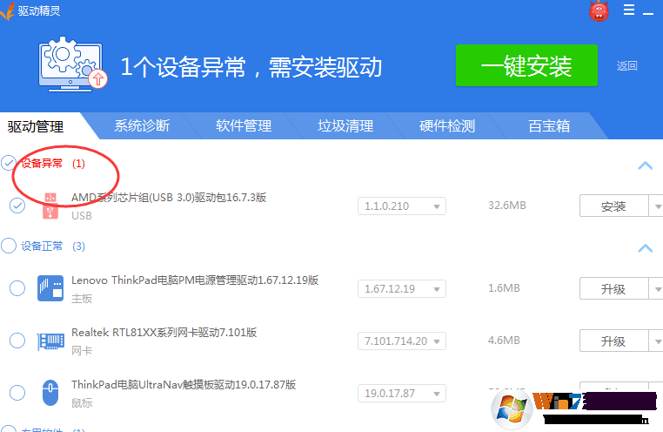
Task: Toggle the 设备异常 group checkbox
Action: tap(9, 163)
